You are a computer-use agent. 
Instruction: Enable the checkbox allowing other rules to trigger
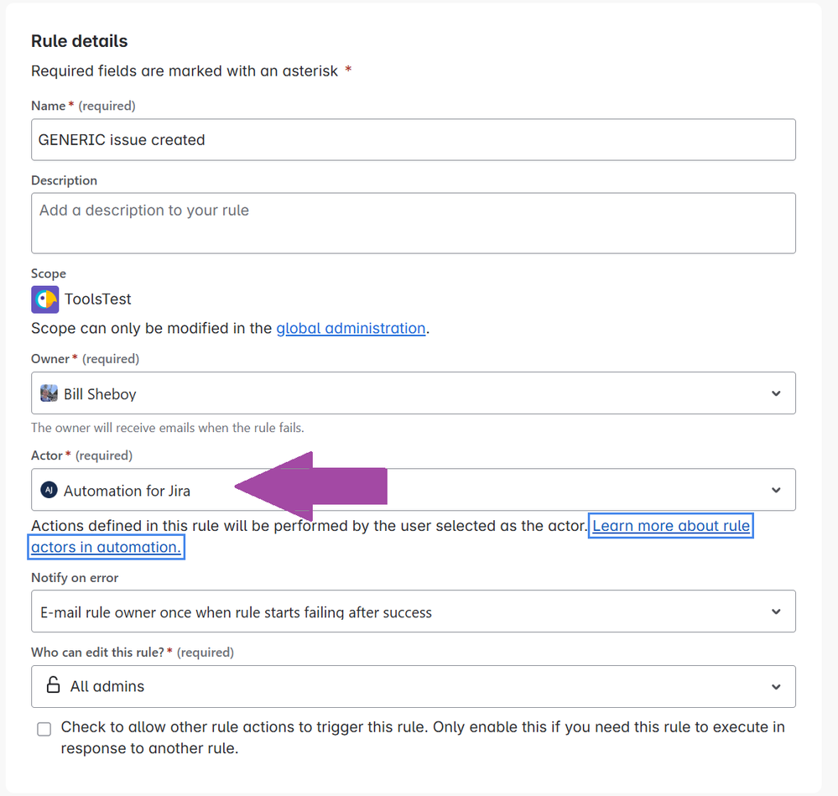pos(44,729)
